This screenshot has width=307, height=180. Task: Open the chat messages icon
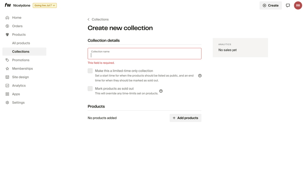click(x=288, y=5)
